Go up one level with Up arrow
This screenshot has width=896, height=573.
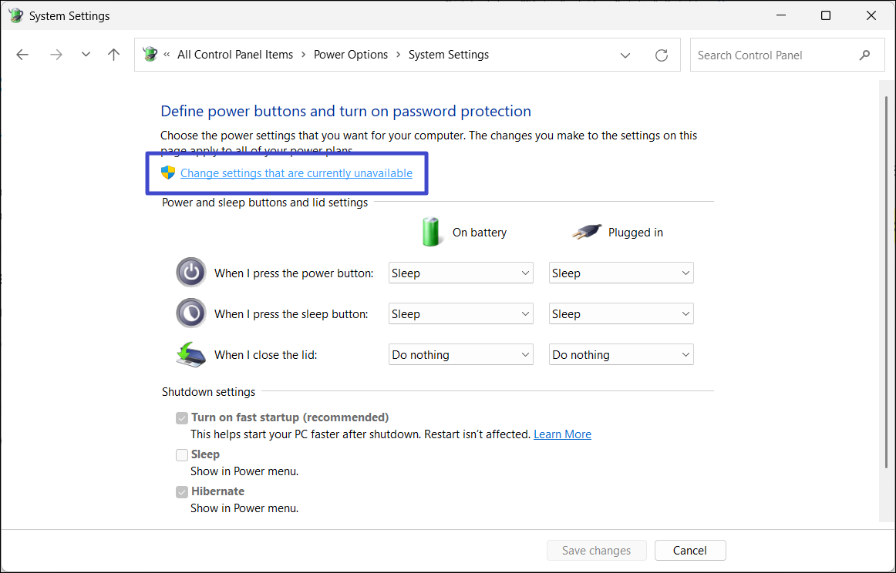pos(114,55)
